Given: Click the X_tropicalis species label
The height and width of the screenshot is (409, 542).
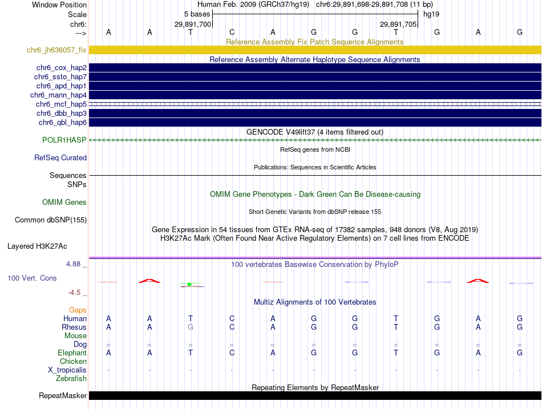Looking at the screenshot, I should point(67,370).
